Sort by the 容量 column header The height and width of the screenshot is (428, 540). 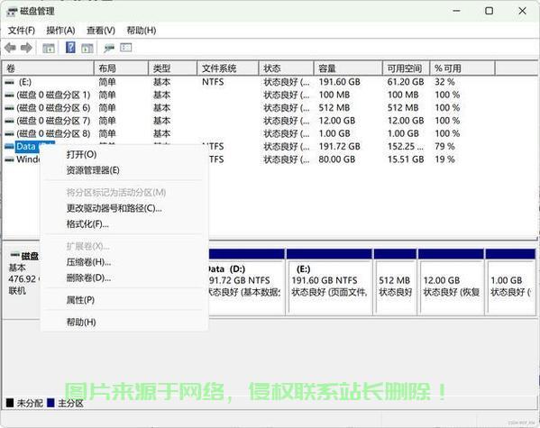[349, 68]
